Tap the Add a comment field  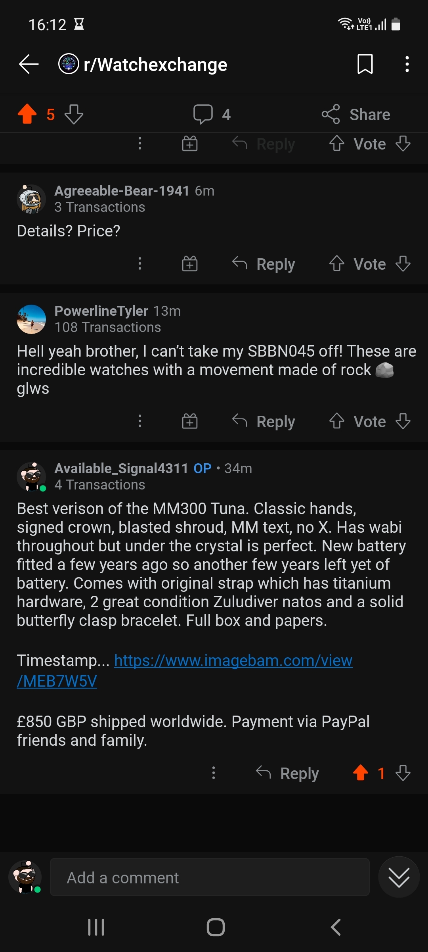click(x=210, y=878)
